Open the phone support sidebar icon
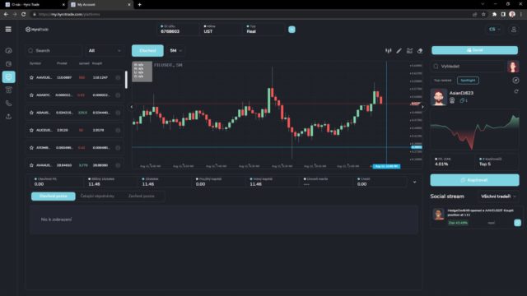The image size is (527, 296). [9, 104]
